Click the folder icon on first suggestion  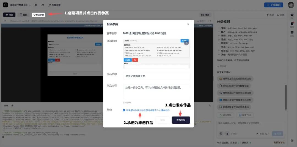point(221,78)
